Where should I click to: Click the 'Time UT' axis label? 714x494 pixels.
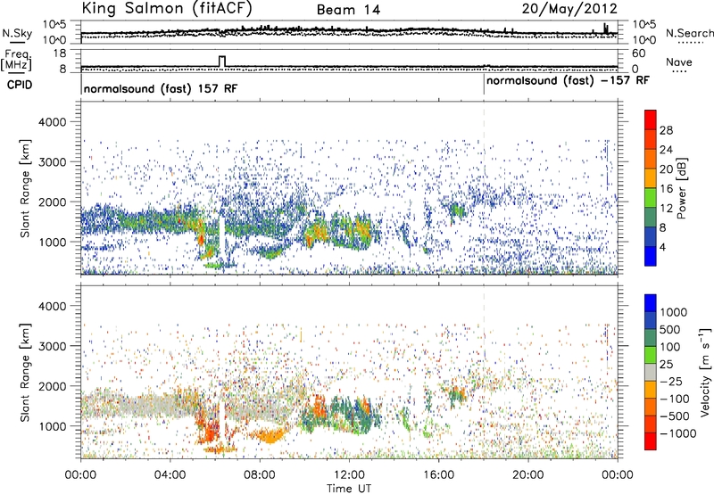[x=349, y=489]
